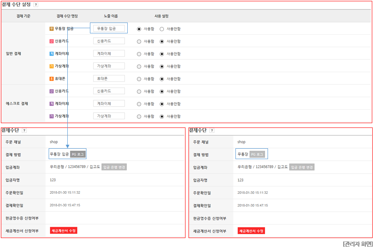The width and height of the screenshot is (374, 248).
Task: Click PG 로그 button in left panel
Action: click(x=78, y=154)
